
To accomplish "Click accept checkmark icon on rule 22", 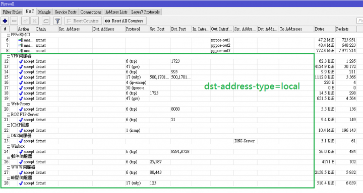I will pyautogui.click(x=21, y=131).
